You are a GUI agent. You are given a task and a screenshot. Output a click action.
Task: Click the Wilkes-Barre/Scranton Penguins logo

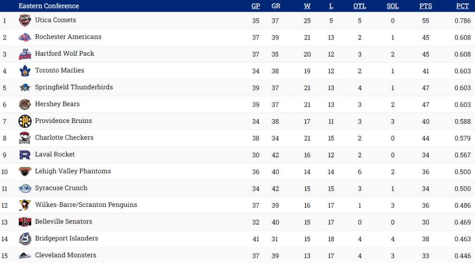25,205
